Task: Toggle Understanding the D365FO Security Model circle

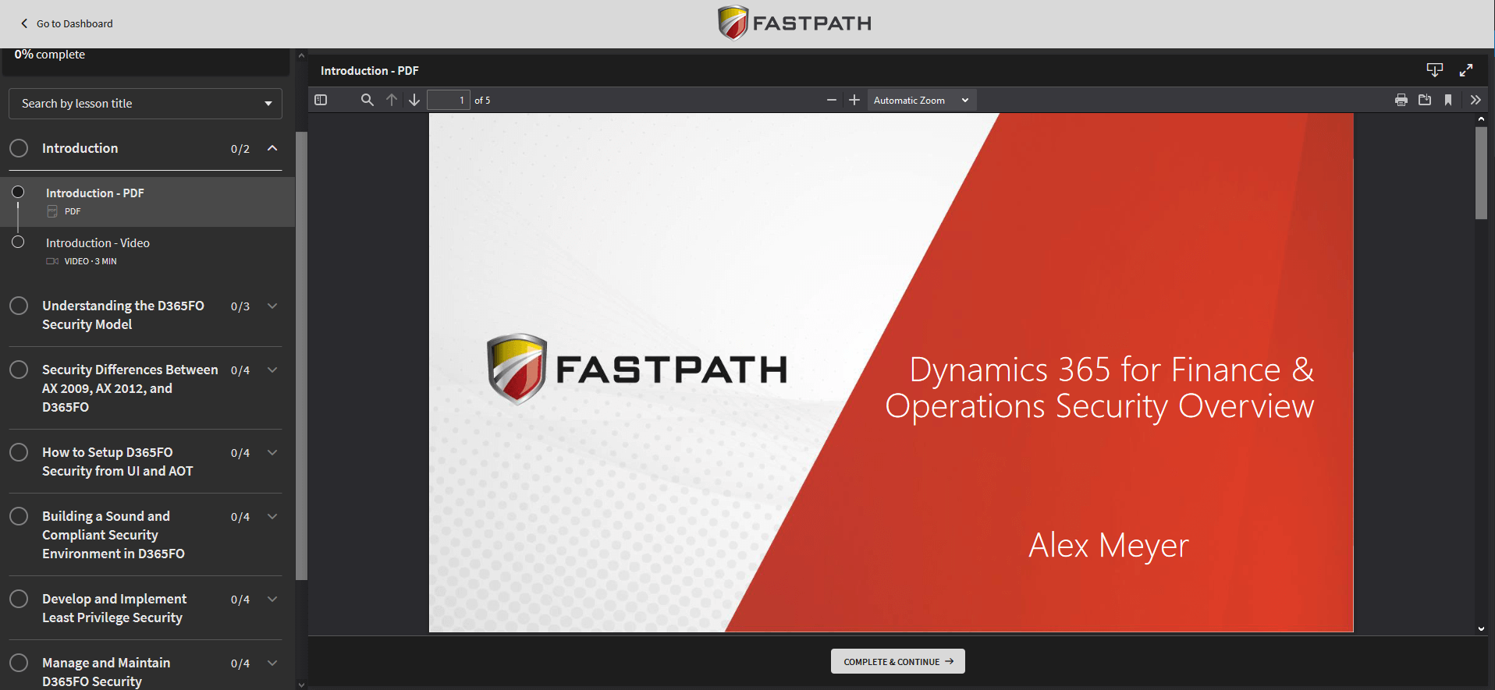Action: 19,306
